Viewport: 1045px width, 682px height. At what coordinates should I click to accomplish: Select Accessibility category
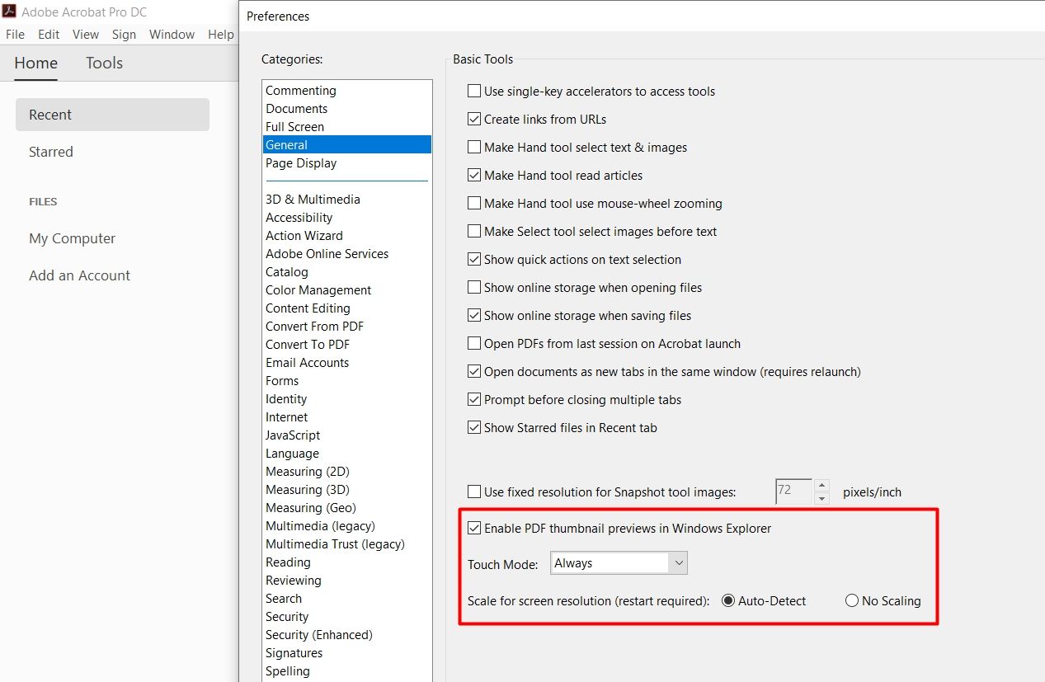pos(347,218)
